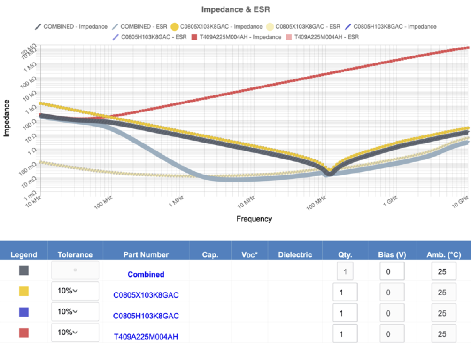Click T409A225M004AH - ESR legend marker
Viewport: 471px width, 349px height.
tap(289, 37)
